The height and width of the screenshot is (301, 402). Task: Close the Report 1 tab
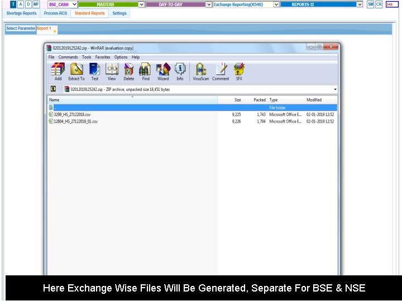55,31
